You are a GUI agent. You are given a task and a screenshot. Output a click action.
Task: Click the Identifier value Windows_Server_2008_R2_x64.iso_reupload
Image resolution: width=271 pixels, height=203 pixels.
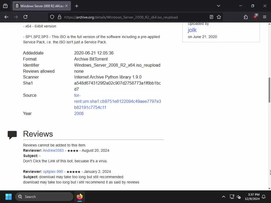[x=117, y=65]
